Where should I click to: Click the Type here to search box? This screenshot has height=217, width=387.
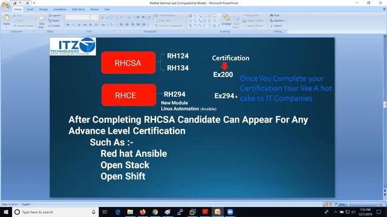(x=55, y=212)
